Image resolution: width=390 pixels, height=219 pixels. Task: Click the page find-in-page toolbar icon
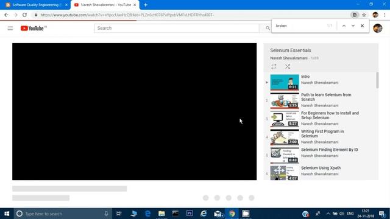click(355, 15)
